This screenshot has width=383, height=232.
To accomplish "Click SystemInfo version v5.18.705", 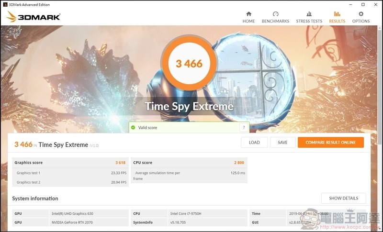I will coord(178,222).
